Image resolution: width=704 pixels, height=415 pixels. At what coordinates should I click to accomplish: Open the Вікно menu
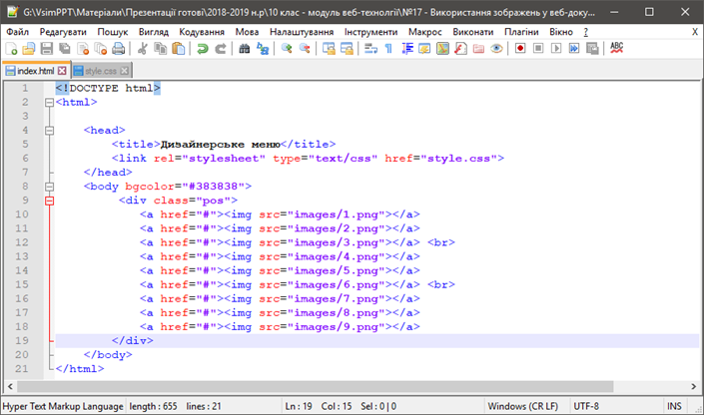coord(561,32)
